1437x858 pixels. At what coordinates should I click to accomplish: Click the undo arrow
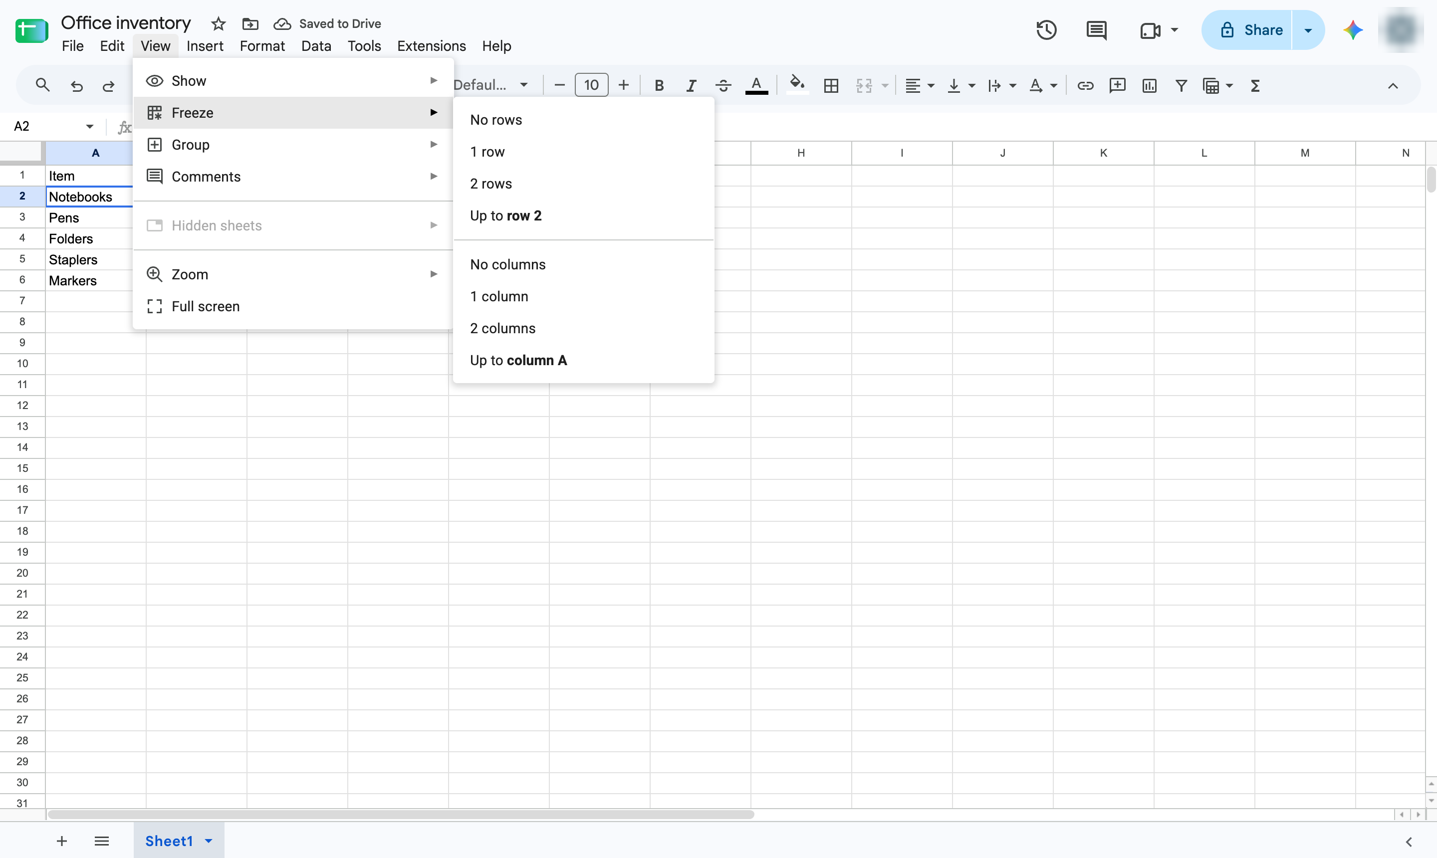click(76, 86)
